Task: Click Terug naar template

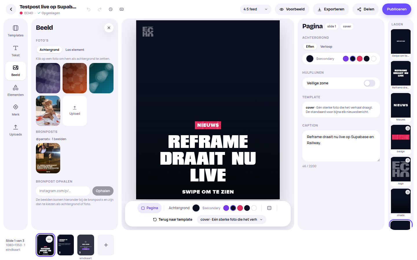Action: [173, 220]
